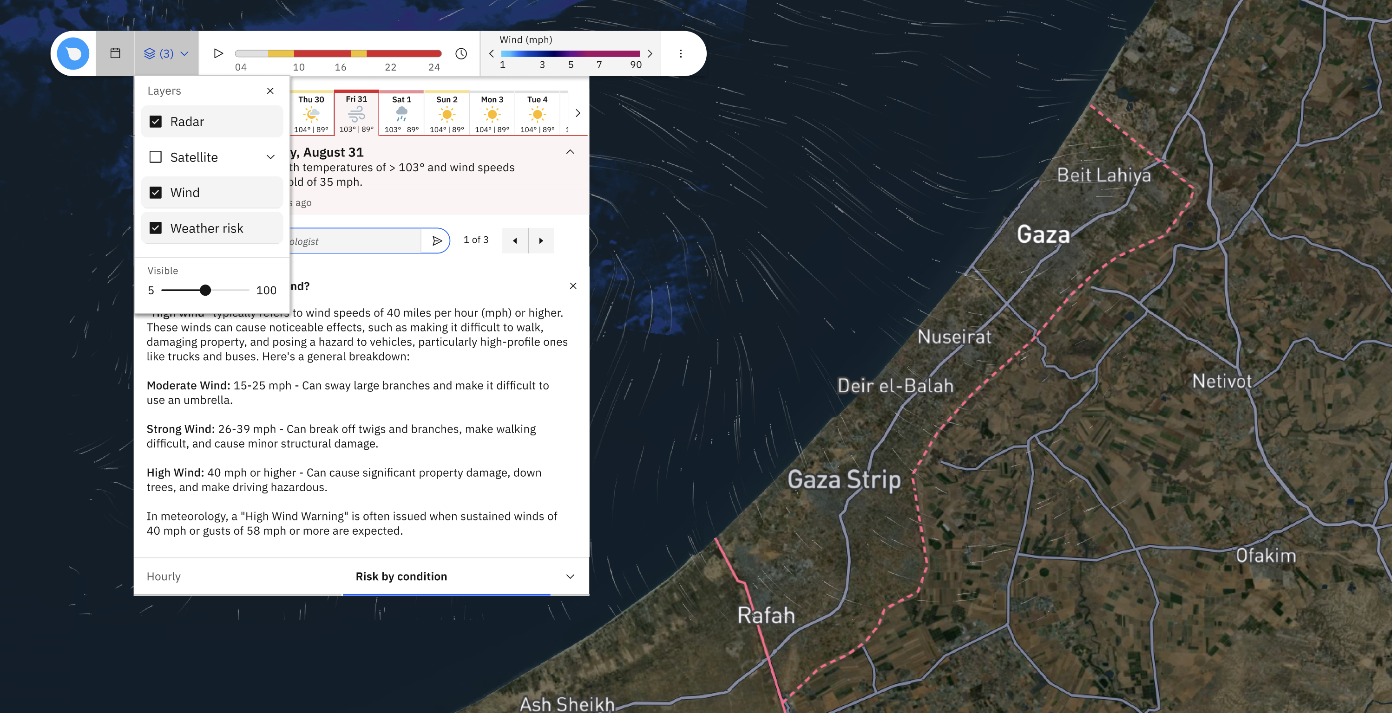The image size is (1392, 713).
Task: Click the Gaza city map label
Action: (x=1043, y=234)
